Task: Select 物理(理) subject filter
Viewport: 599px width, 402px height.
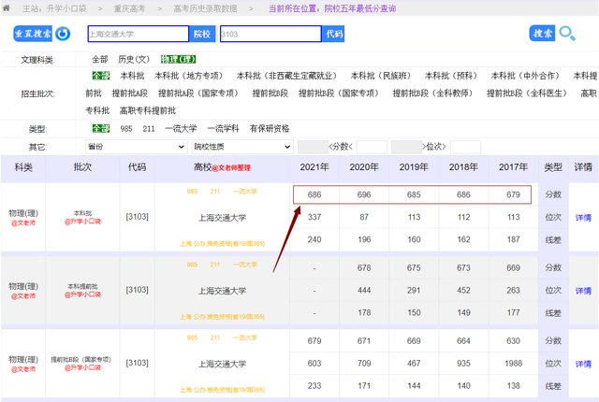Action: point(178,60)
